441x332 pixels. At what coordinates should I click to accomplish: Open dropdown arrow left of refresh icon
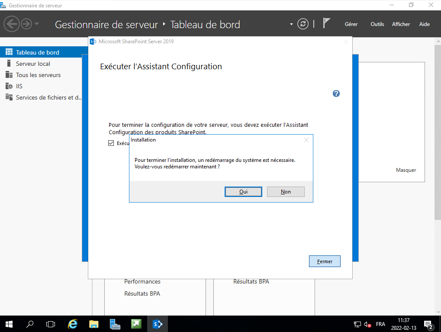[x=291, y=24]
